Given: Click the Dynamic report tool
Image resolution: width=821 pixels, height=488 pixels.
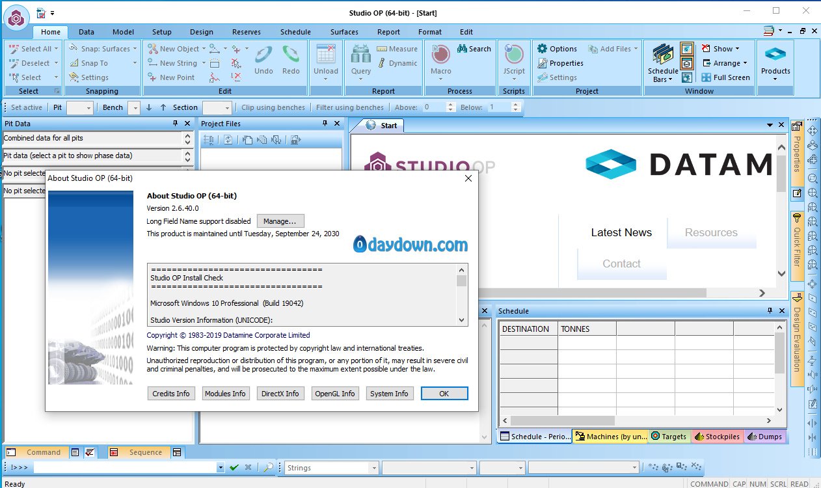Looking at the screenshot, I should coord(396,63).
